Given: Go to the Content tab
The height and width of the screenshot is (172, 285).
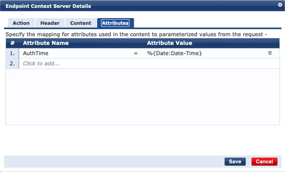Looking at the screenshot, I should coord(81,23).
